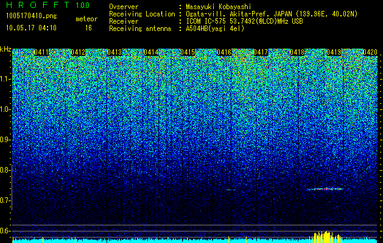
Task: Click the meteor count value 16
Action: [88, 28]
